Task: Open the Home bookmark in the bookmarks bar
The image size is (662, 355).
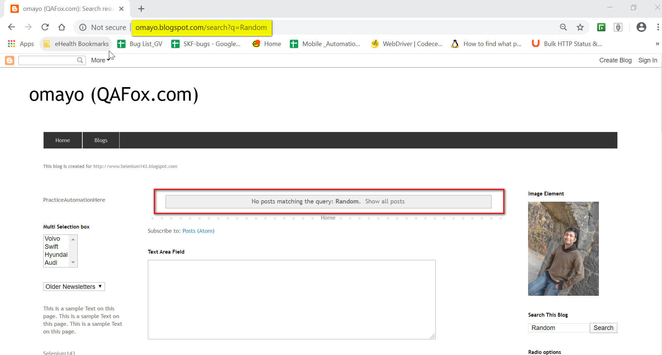Action: tap(266, 44)
